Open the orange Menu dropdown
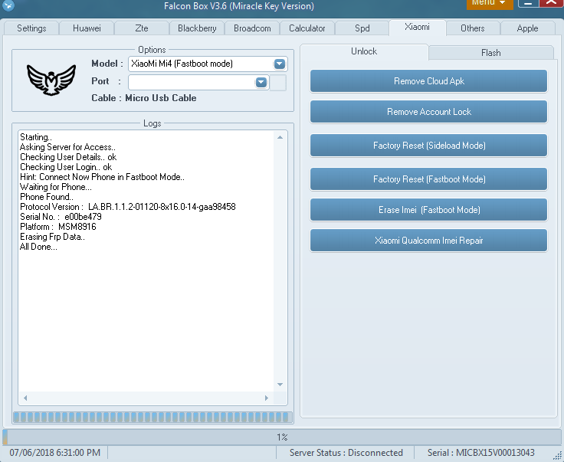The height and width of the screenshot is (462, 564). click(490, 4)
